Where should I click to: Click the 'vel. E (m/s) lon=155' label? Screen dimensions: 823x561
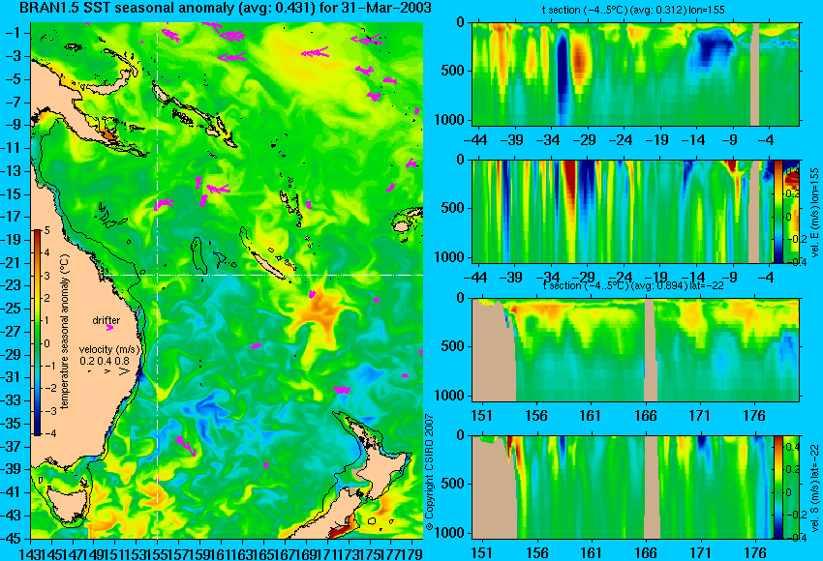815,213
